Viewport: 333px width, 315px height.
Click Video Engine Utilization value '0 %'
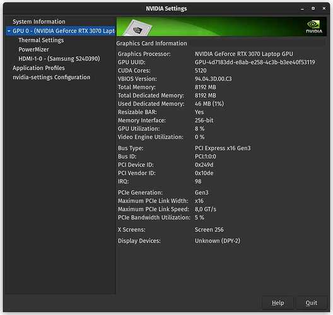(x=199, y=137)
